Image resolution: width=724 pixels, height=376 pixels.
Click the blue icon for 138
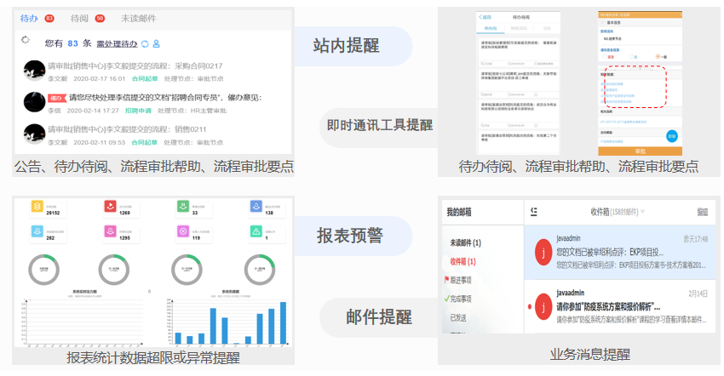tap(256, 206)
